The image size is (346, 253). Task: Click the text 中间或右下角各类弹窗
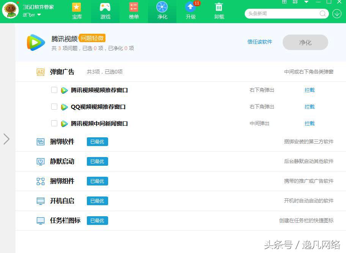(x=309, y=72)
